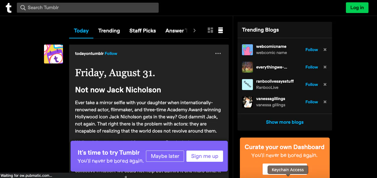
Task: Open the webcomicname blog name
Action: coord(271,46)
